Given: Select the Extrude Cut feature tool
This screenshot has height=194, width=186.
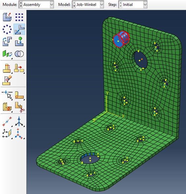Looking at the screenshot, I should click(x=7, y=68).
